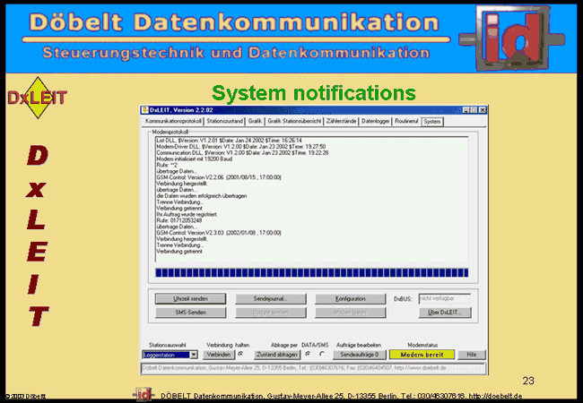The height and width of the screenshot is (403, 583).
Task: Select the 'Rufe: 01712053248' log line
Action: click(x=179, y=220)
